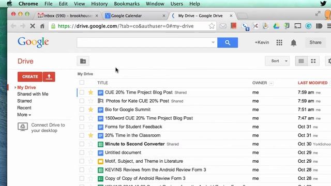
Task: Close the Google Calendar tab
Action: (x=164, y=16)
